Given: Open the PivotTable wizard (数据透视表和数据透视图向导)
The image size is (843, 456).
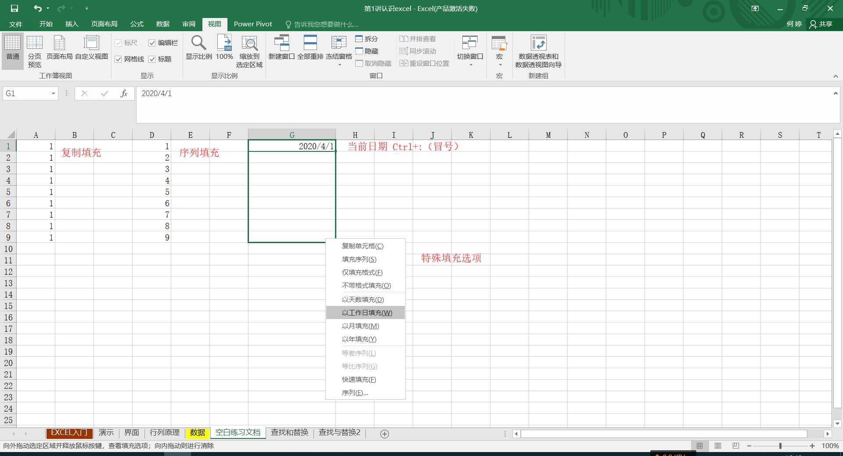Looking at the screenshot, I should pos(538,51).
